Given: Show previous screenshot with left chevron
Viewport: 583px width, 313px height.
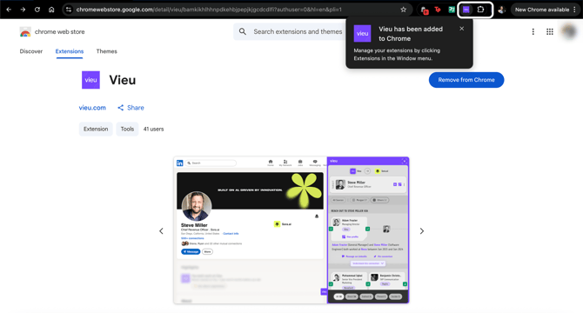Looking at the screenshot, I should pos(161,231).
